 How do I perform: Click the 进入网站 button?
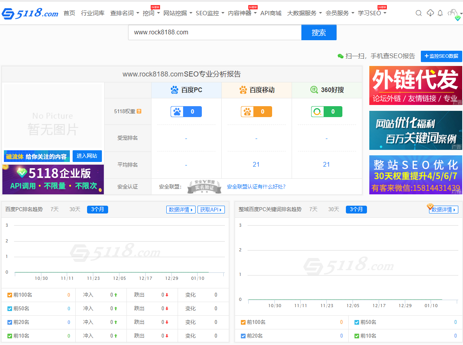pyautogui.click(x=87, y=156)
